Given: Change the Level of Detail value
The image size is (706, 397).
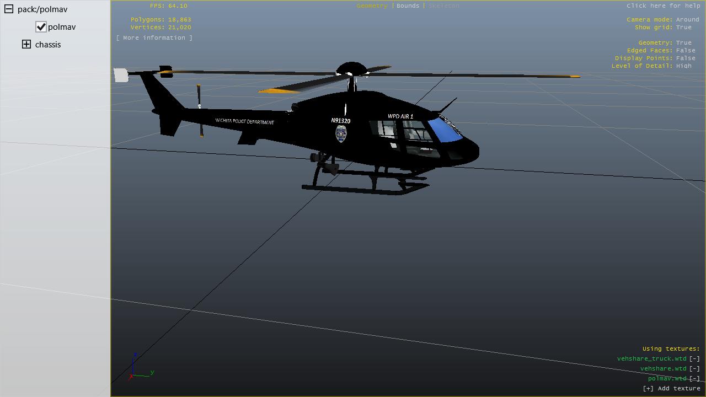Looking at the screenshot, I should point(683,66).
